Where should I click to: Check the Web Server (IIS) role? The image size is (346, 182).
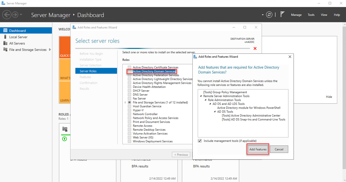click(x=129, y=137)
